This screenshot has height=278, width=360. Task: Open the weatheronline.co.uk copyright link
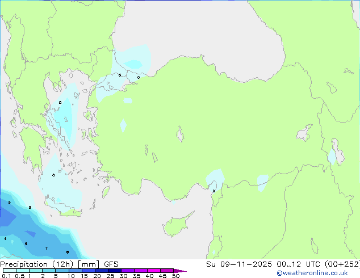(x=312, y=273)
